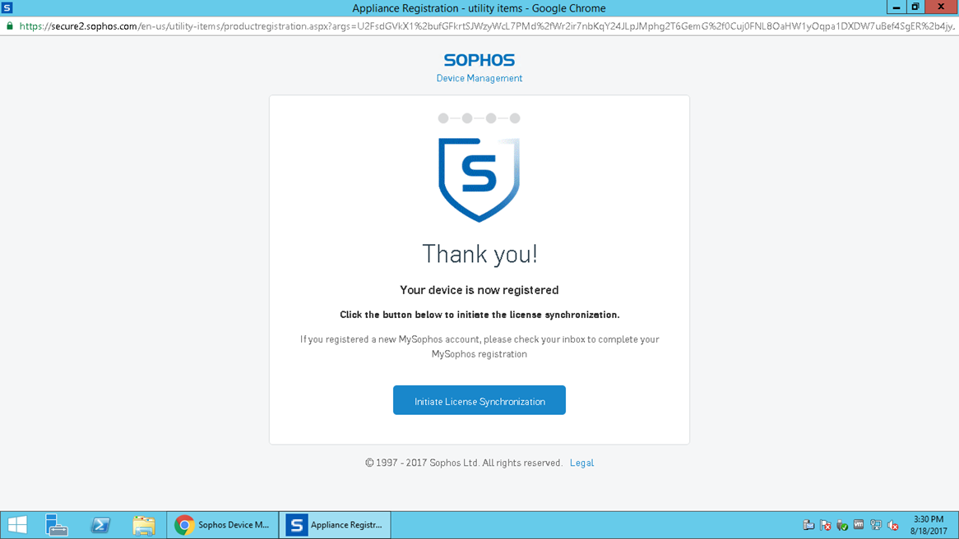Open the Legal link in the footer

[581, 463]
